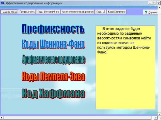Click the Справка help button
Screen dimensions: 161x120
click(x=151, y=12)
